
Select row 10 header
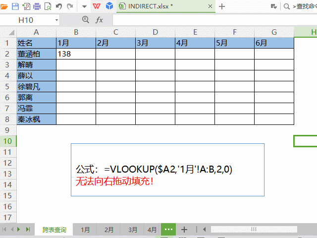8,141
